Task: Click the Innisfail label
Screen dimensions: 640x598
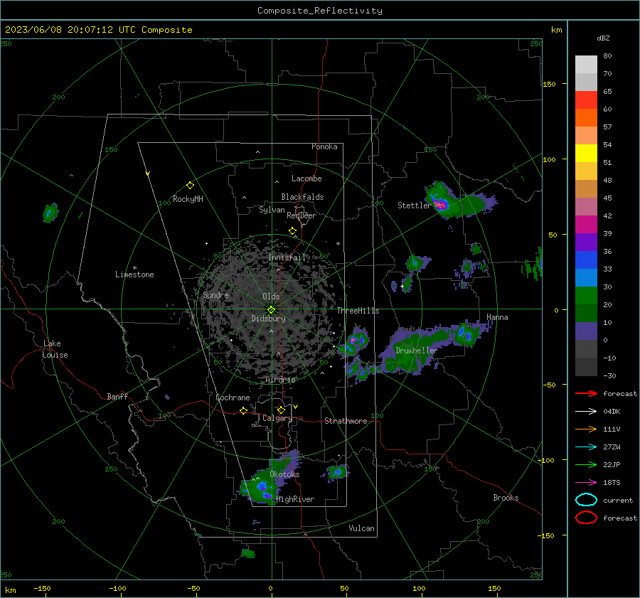Action: pyautogui.click(x=287, y=257)
